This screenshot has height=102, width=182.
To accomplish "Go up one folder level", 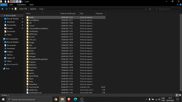I will (12, 9).
